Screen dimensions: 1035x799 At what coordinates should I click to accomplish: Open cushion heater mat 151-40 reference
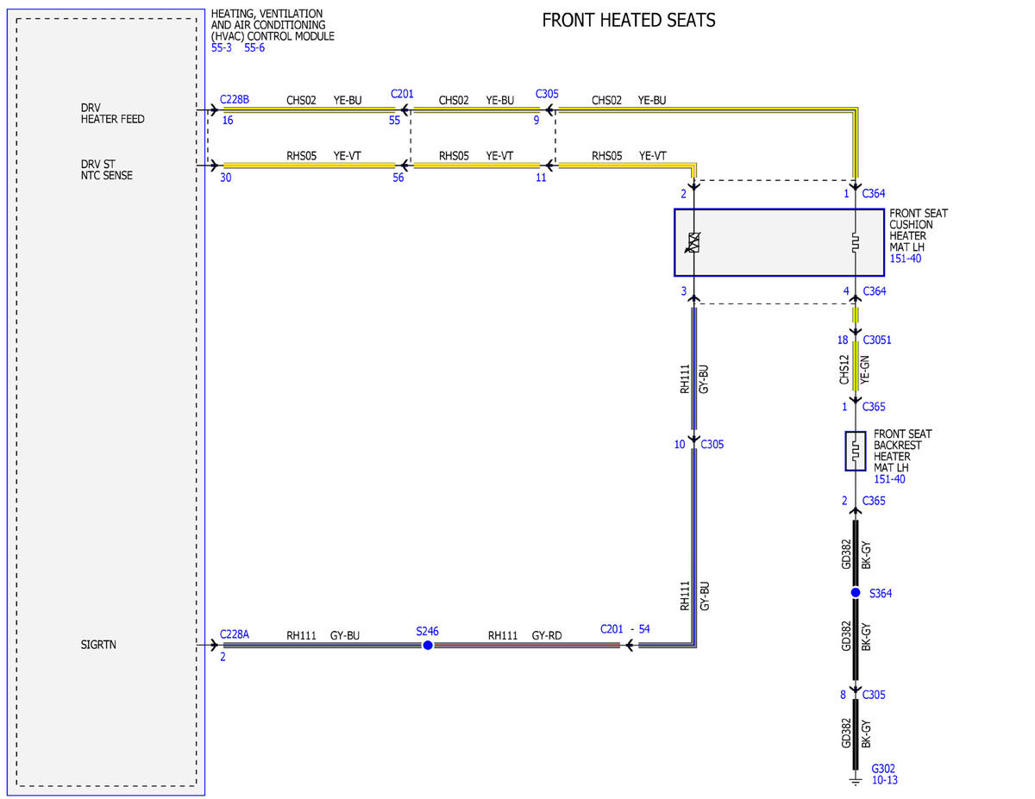[906, 259]
